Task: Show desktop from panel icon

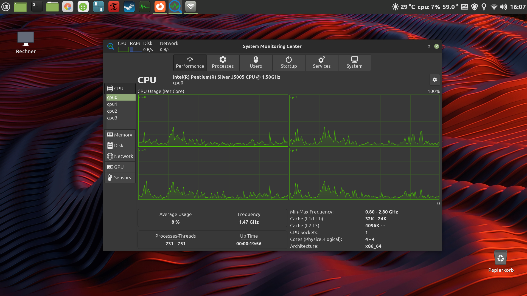Action: point(20,7)
